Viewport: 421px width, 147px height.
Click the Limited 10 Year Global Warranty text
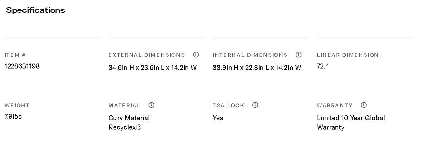pyautogui.click(x=350, y=122)
